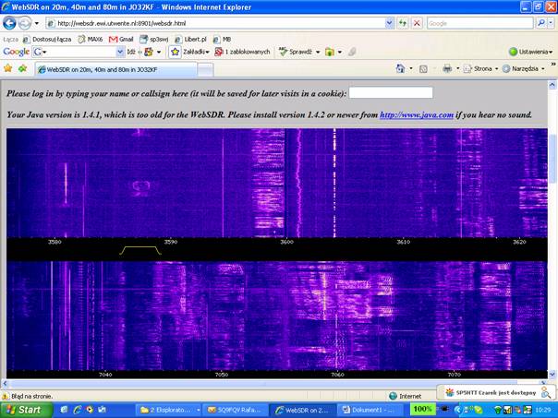Open the Gmail link in the links bar
Screen dimensions: 558x418
pos(120,40)
